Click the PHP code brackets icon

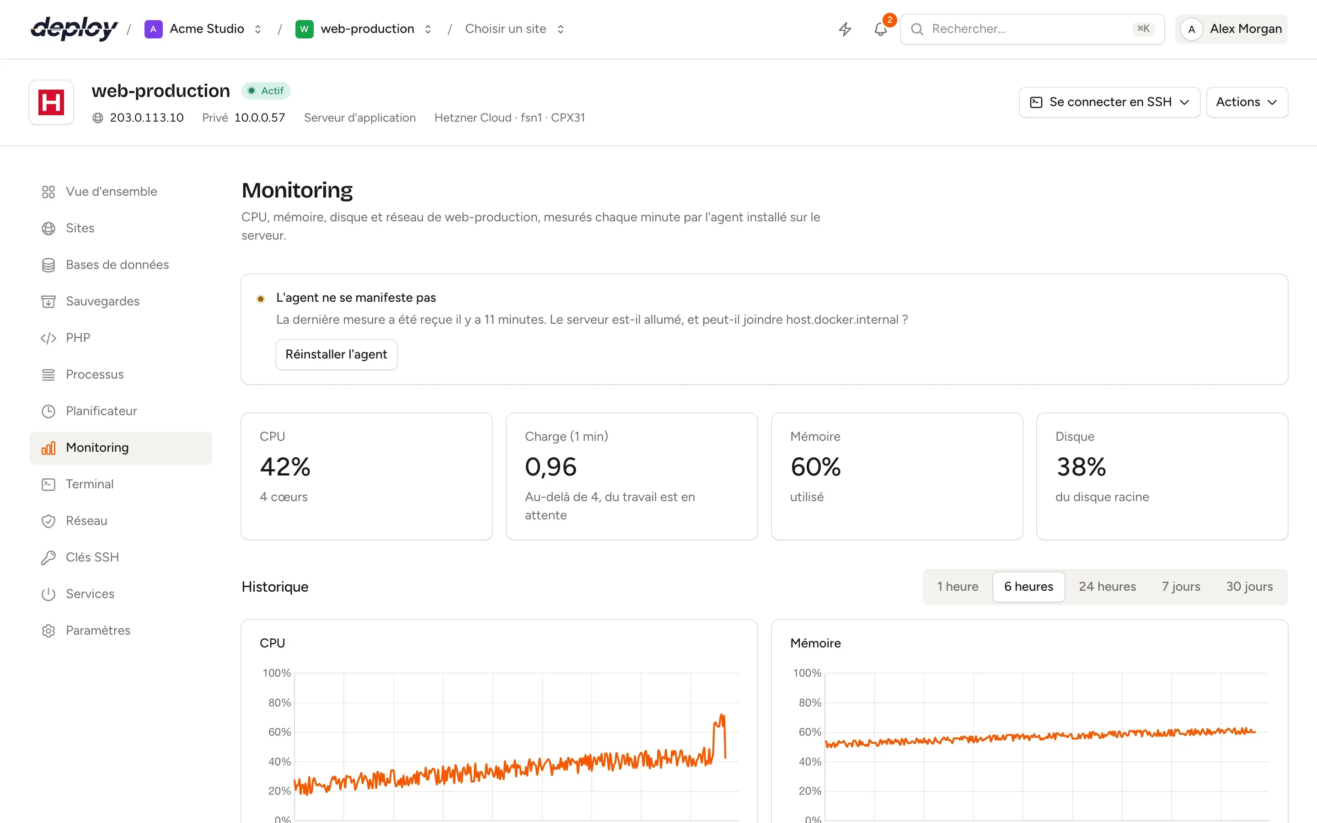click(x=48, y=338)
